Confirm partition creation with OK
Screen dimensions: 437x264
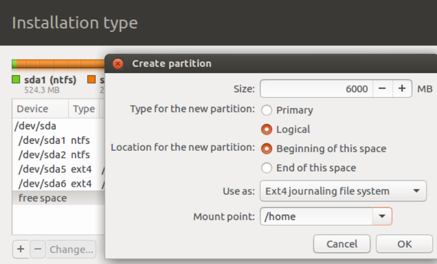coord(404,244)
